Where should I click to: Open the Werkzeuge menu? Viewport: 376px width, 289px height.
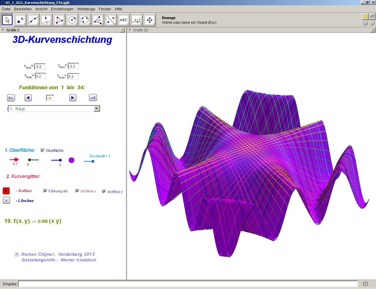pyautogui.click(x=86, y=9)
